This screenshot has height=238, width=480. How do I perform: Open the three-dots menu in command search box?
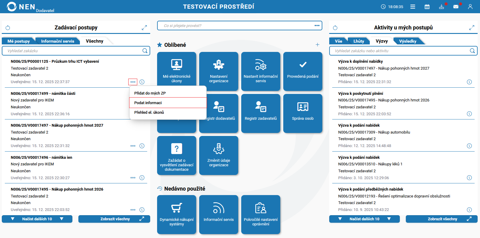tap(317, 26)
